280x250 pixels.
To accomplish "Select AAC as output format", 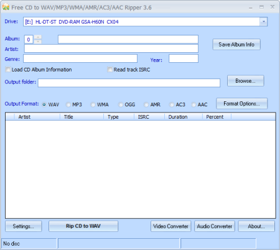I will (x=194, y=104).
